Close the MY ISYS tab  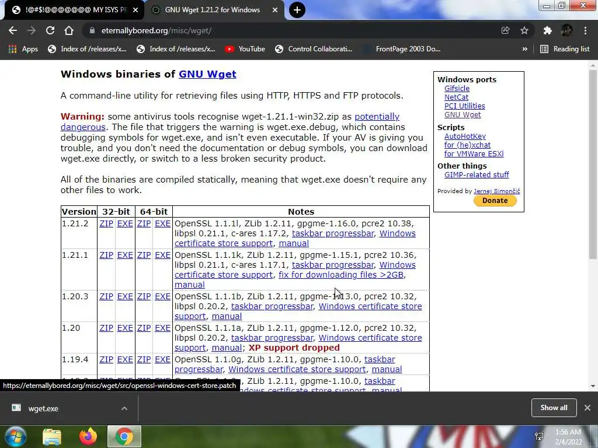(135, 10)
